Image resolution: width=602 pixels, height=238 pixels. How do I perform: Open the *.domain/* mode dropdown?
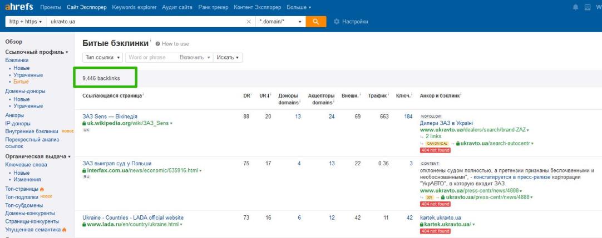[x=280, y=22]
